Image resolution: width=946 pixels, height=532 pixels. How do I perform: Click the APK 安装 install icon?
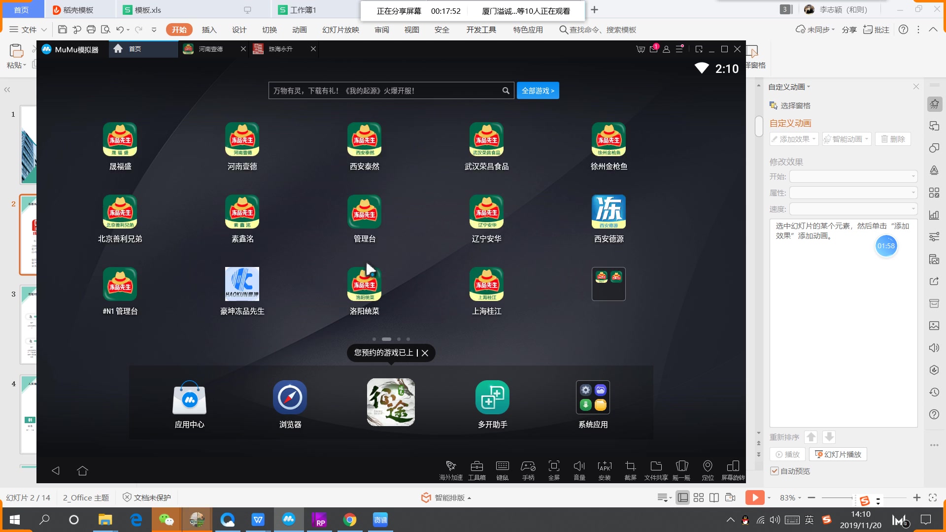coord(605,470)
